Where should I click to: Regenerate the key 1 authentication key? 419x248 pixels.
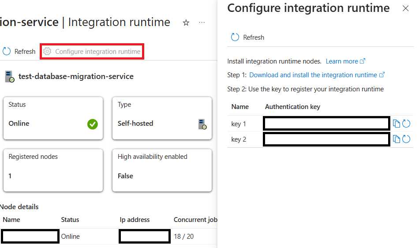(406, 124)
